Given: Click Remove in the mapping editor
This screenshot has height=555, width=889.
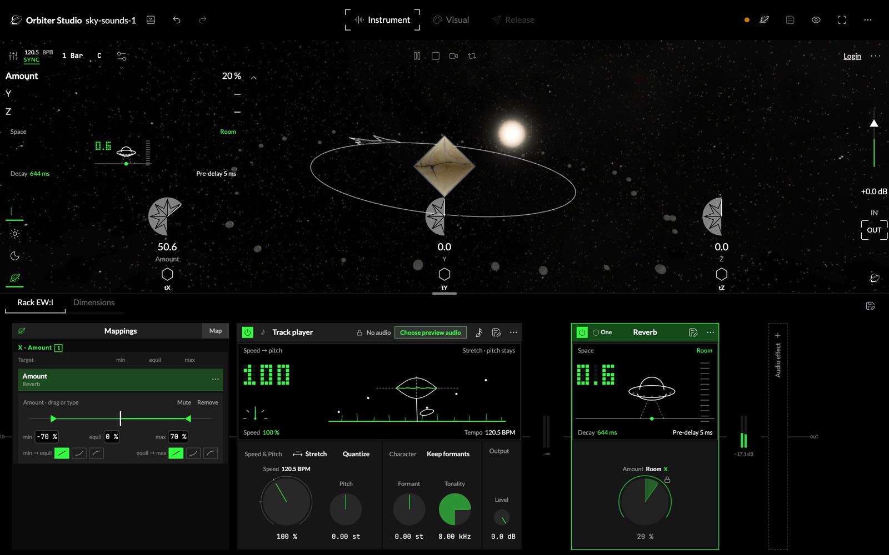Looking at the screenshot, I should (208, 402).
